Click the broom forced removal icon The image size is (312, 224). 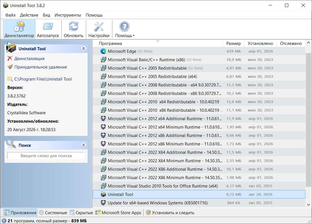(x=10, y=67)
